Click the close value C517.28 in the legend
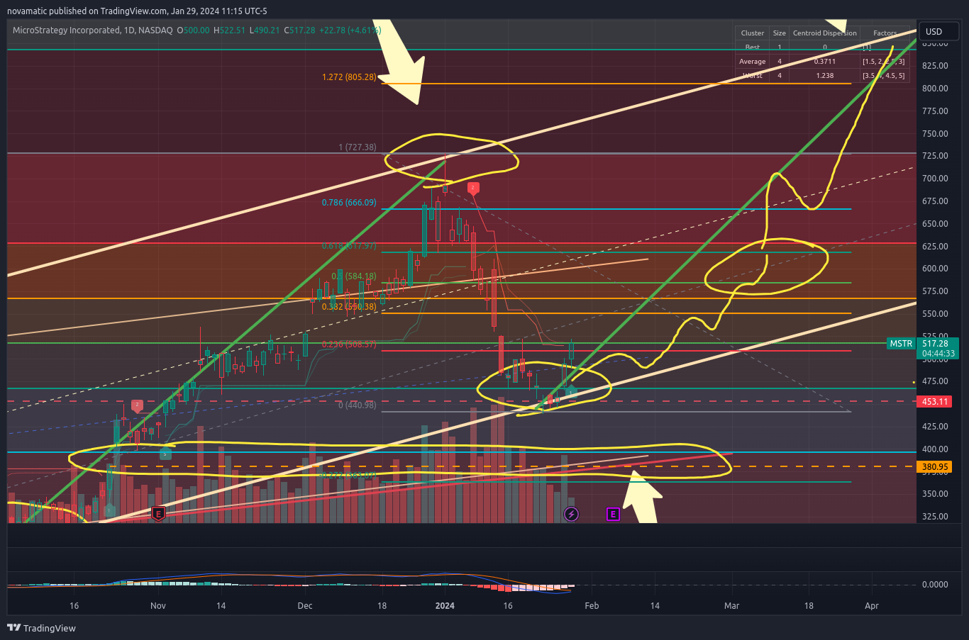 click(299, 30)
